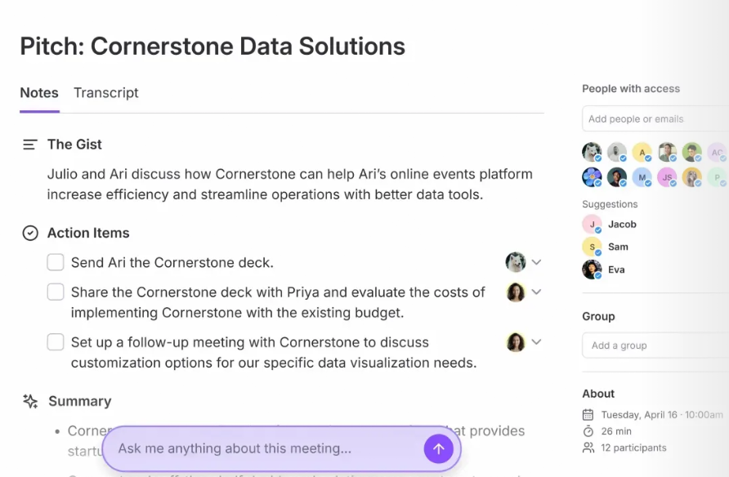Click the timer icon beside 26 min
Viewport: 729px width, 477px height.
(587, 430)
